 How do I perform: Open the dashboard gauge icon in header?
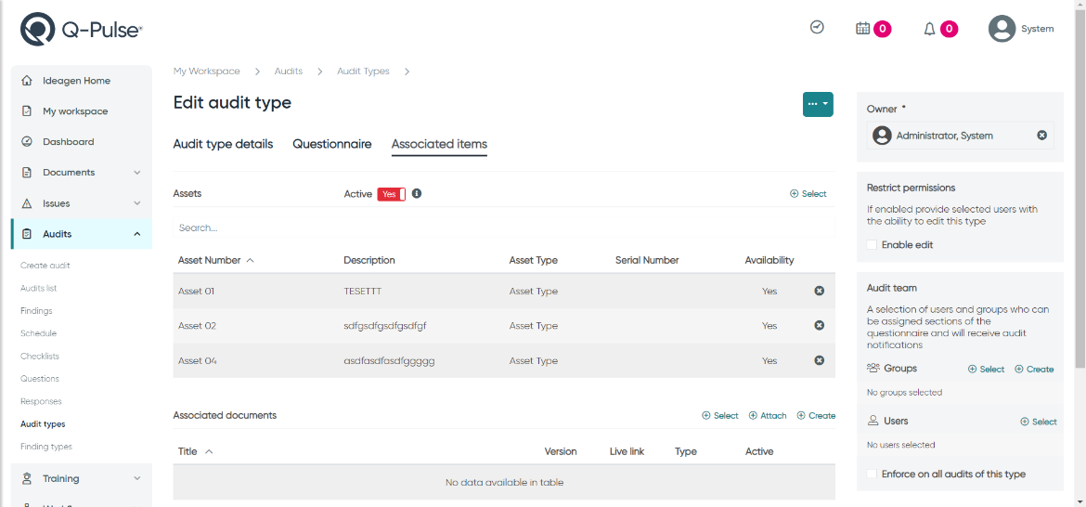[x=817, y=27]
